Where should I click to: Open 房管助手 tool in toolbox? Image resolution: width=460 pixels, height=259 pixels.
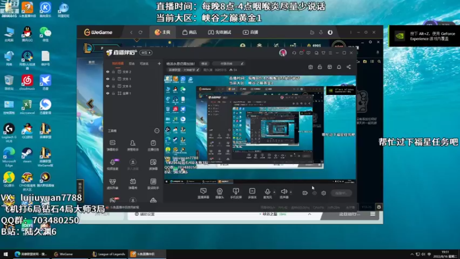coord(133,146)
